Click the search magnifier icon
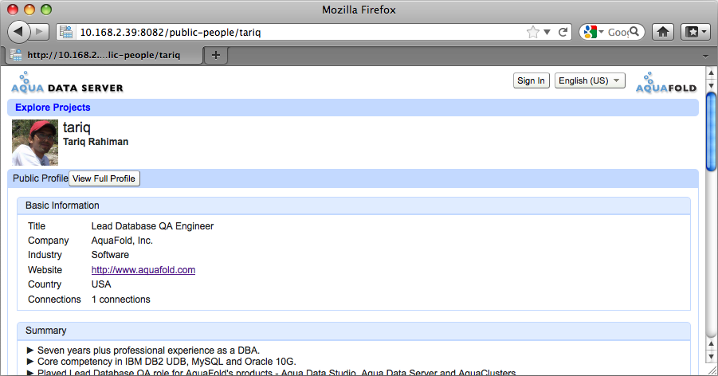Screen dimensions: 718x376 pos(635,32)
